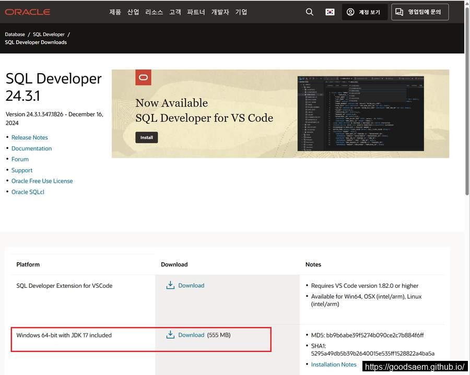Viewport: 470px width, 375px height.
Task: Click the 'SQL Developer 24.3.1' heading
Action: (x=54, y=87)
